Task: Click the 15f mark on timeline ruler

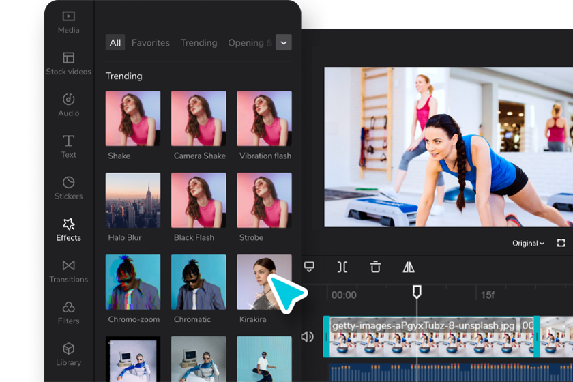Action: click(x=488, y=295)
